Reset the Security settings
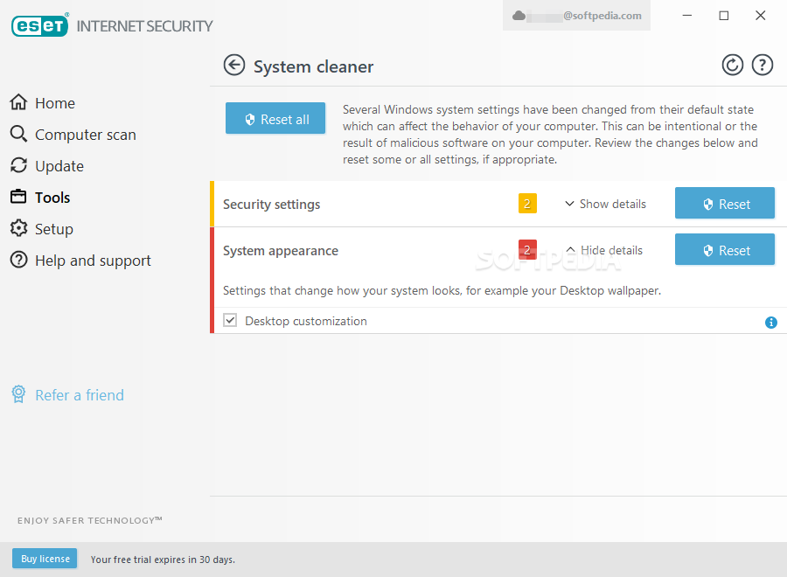The height and width of the screenshot is (577, 787). tap(724, 203)
